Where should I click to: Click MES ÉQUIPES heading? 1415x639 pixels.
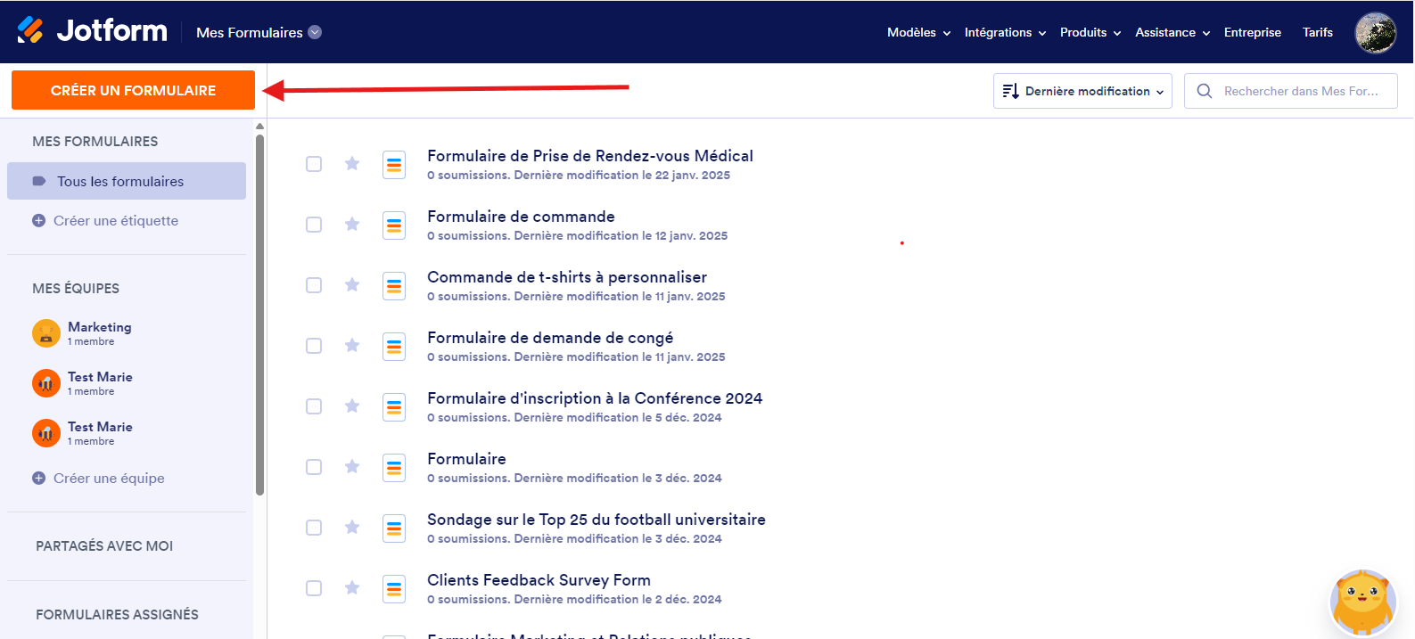coord(76,288)
